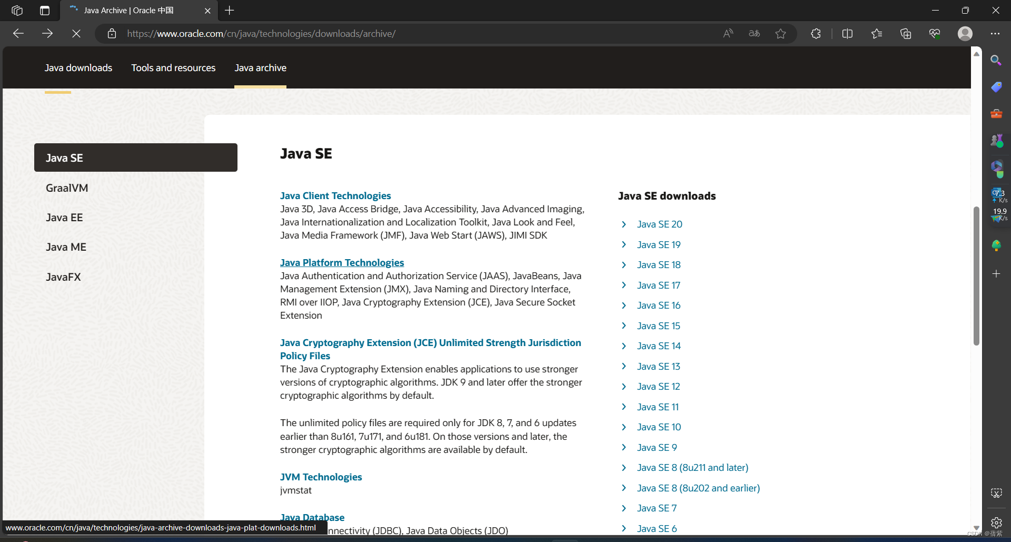This screenshot has height=542, width=1011.
Task: Open Java Client Technologies link
Action: click(335, 196)
